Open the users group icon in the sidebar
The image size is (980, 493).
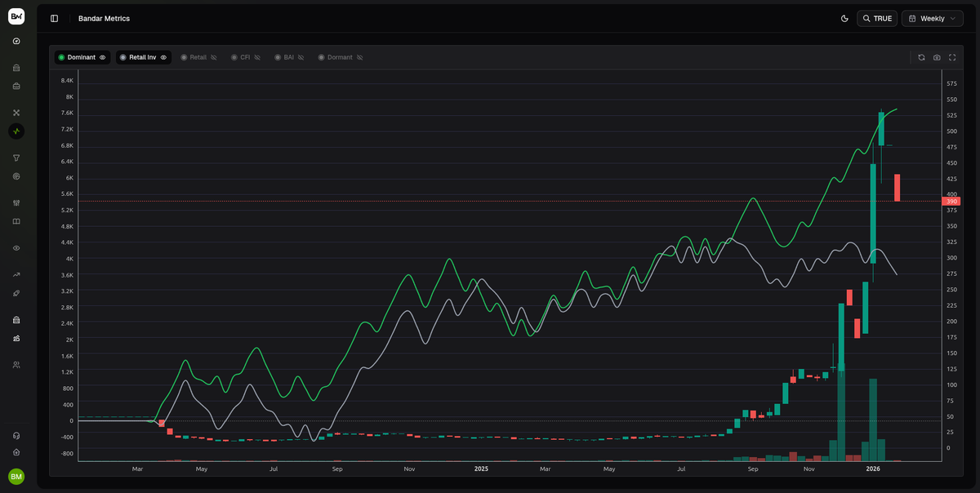16,365
